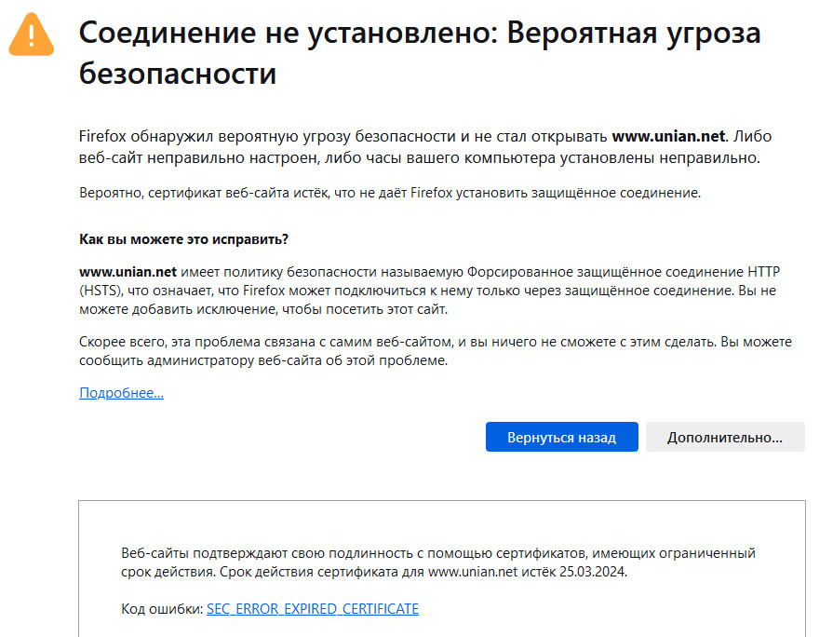Screen dimensions: 833x637
Task: Click the sentence starting "Вероятно, сертификат веб-сайта истёк"
Action: [390, 193]
